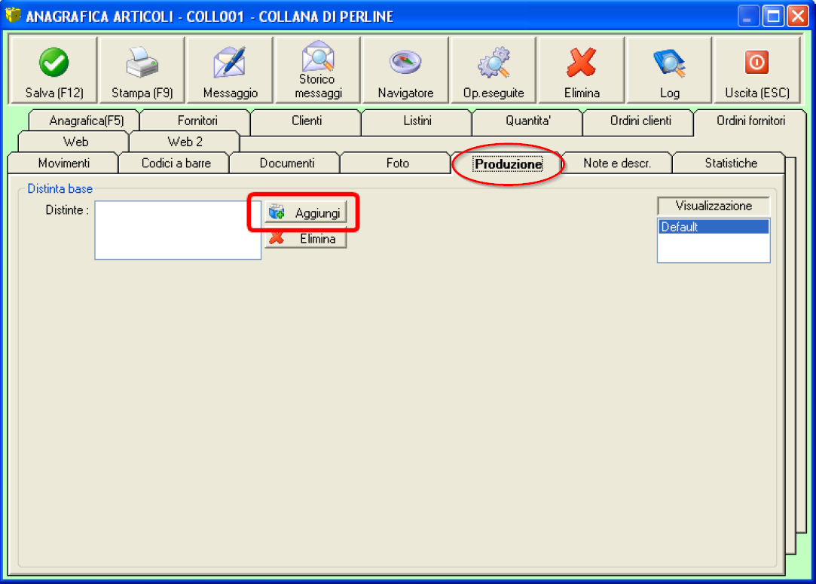Launch the Navigatore compass icon
This screenshot has height=584, width=816.
coord(405,63)
